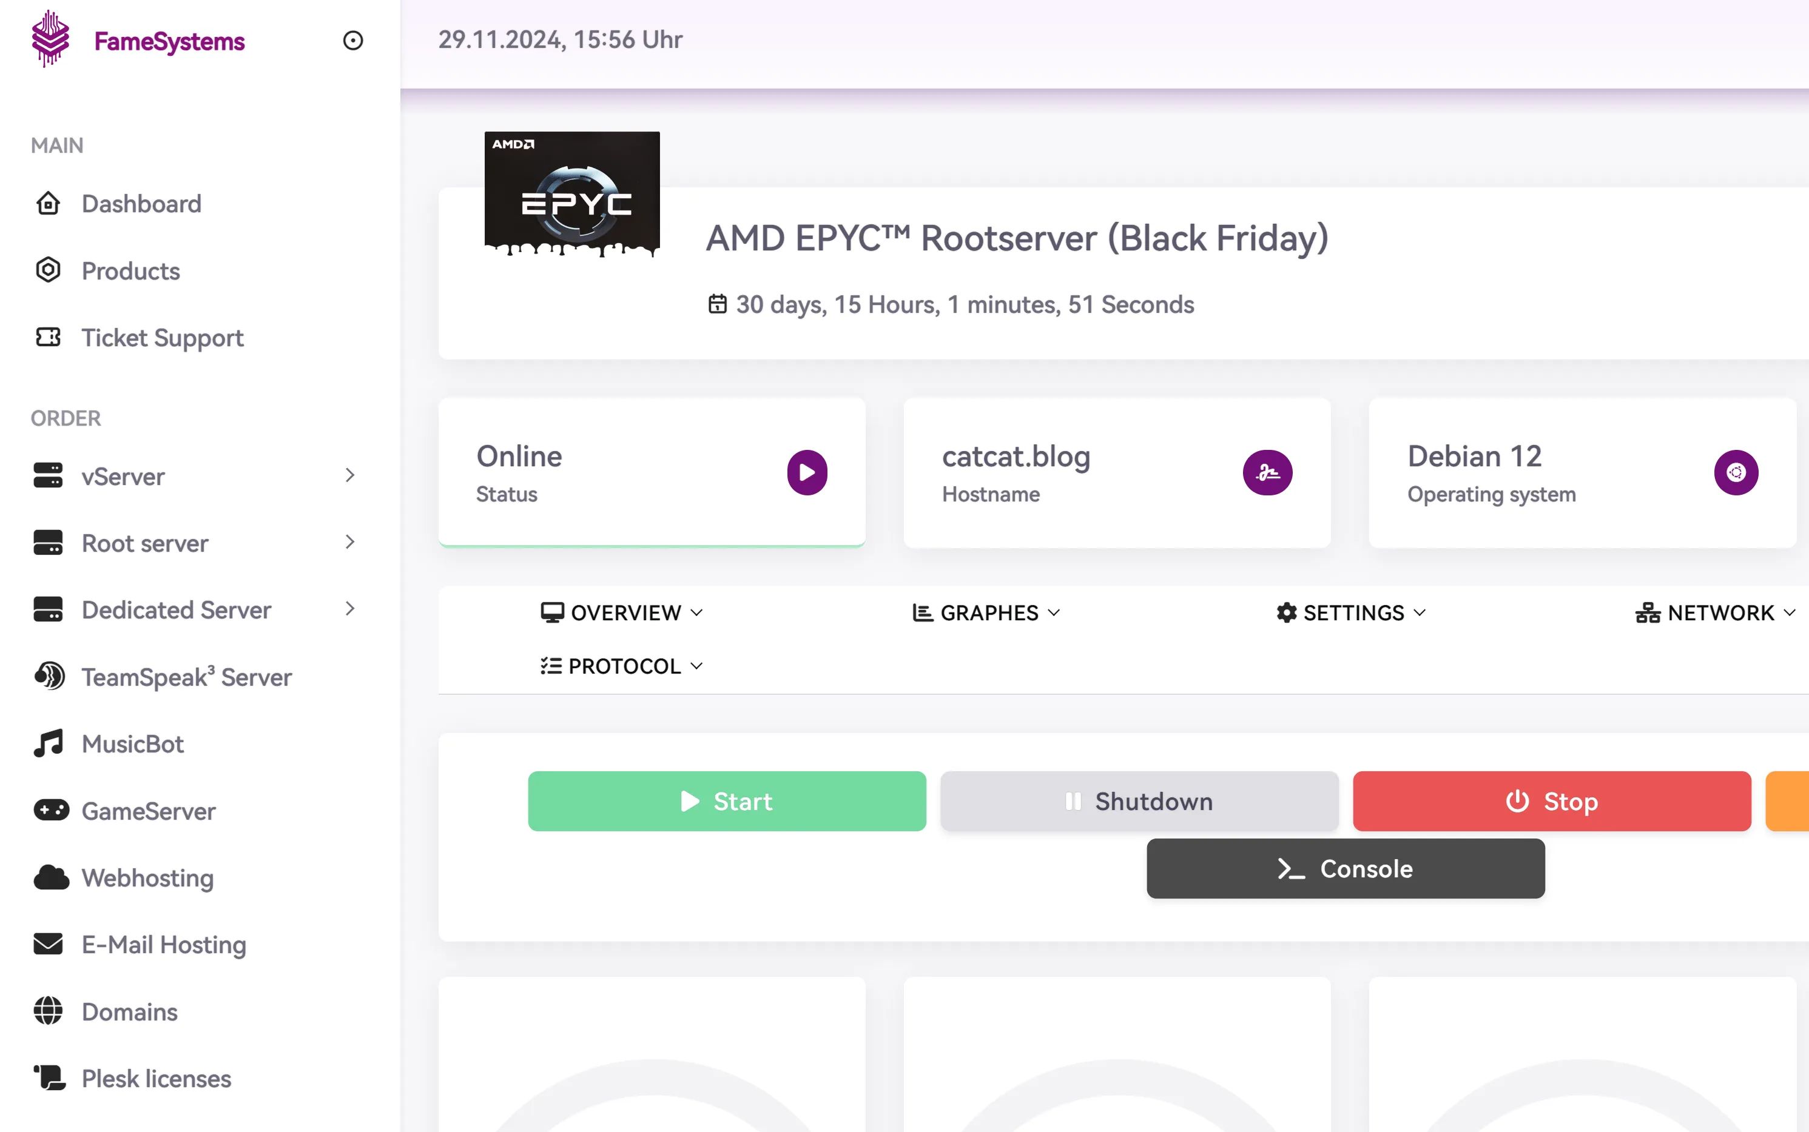Open Domains link in sidebar
The height and width of the screenshot is (1132, 1809).
coord(130,1011)
